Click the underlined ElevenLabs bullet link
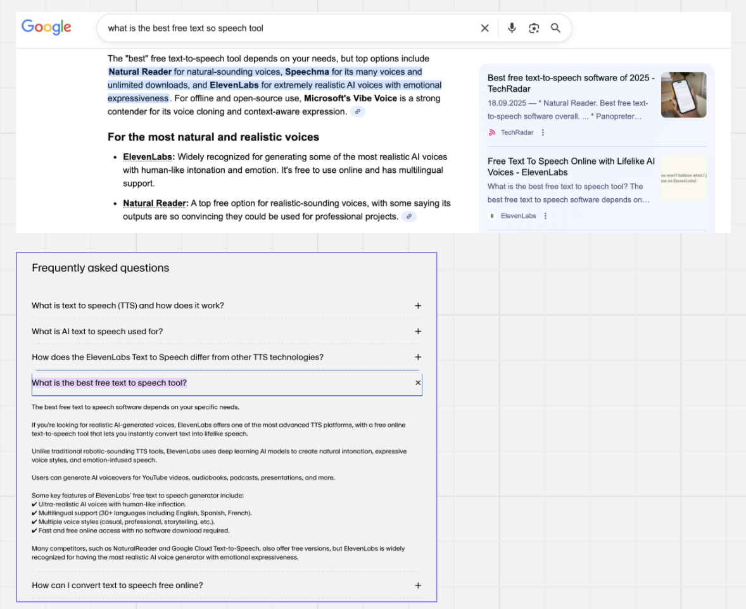746x609 pixels. coord(149,156)
